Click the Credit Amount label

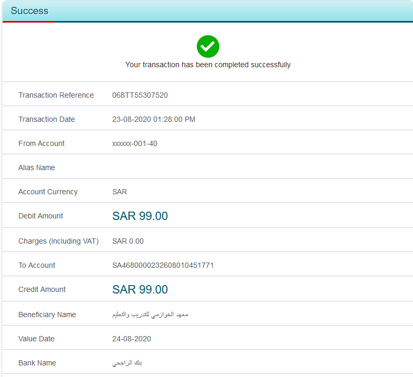42,289
